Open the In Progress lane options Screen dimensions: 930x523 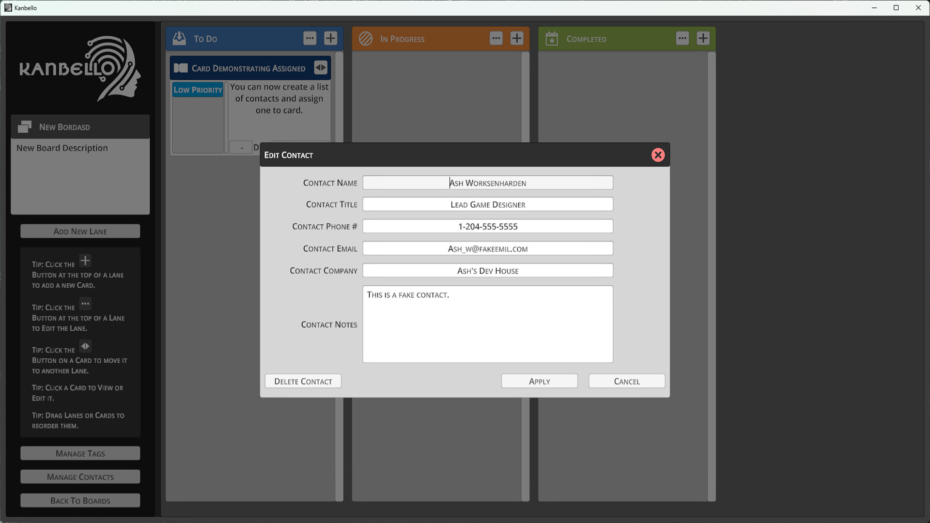pyautogui.click(x=496, y=38)
